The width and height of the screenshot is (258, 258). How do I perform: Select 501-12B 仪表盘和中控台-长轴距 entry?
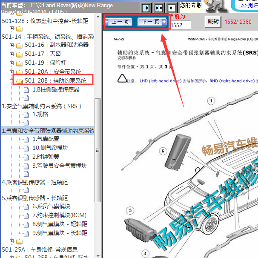(45, 21)
